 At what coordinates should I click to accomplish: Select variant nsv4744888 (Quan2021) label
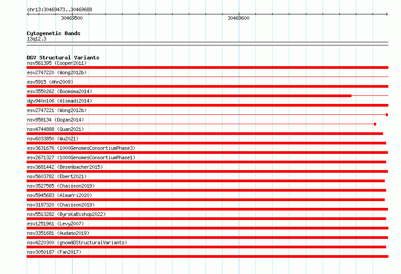(55, 129)
